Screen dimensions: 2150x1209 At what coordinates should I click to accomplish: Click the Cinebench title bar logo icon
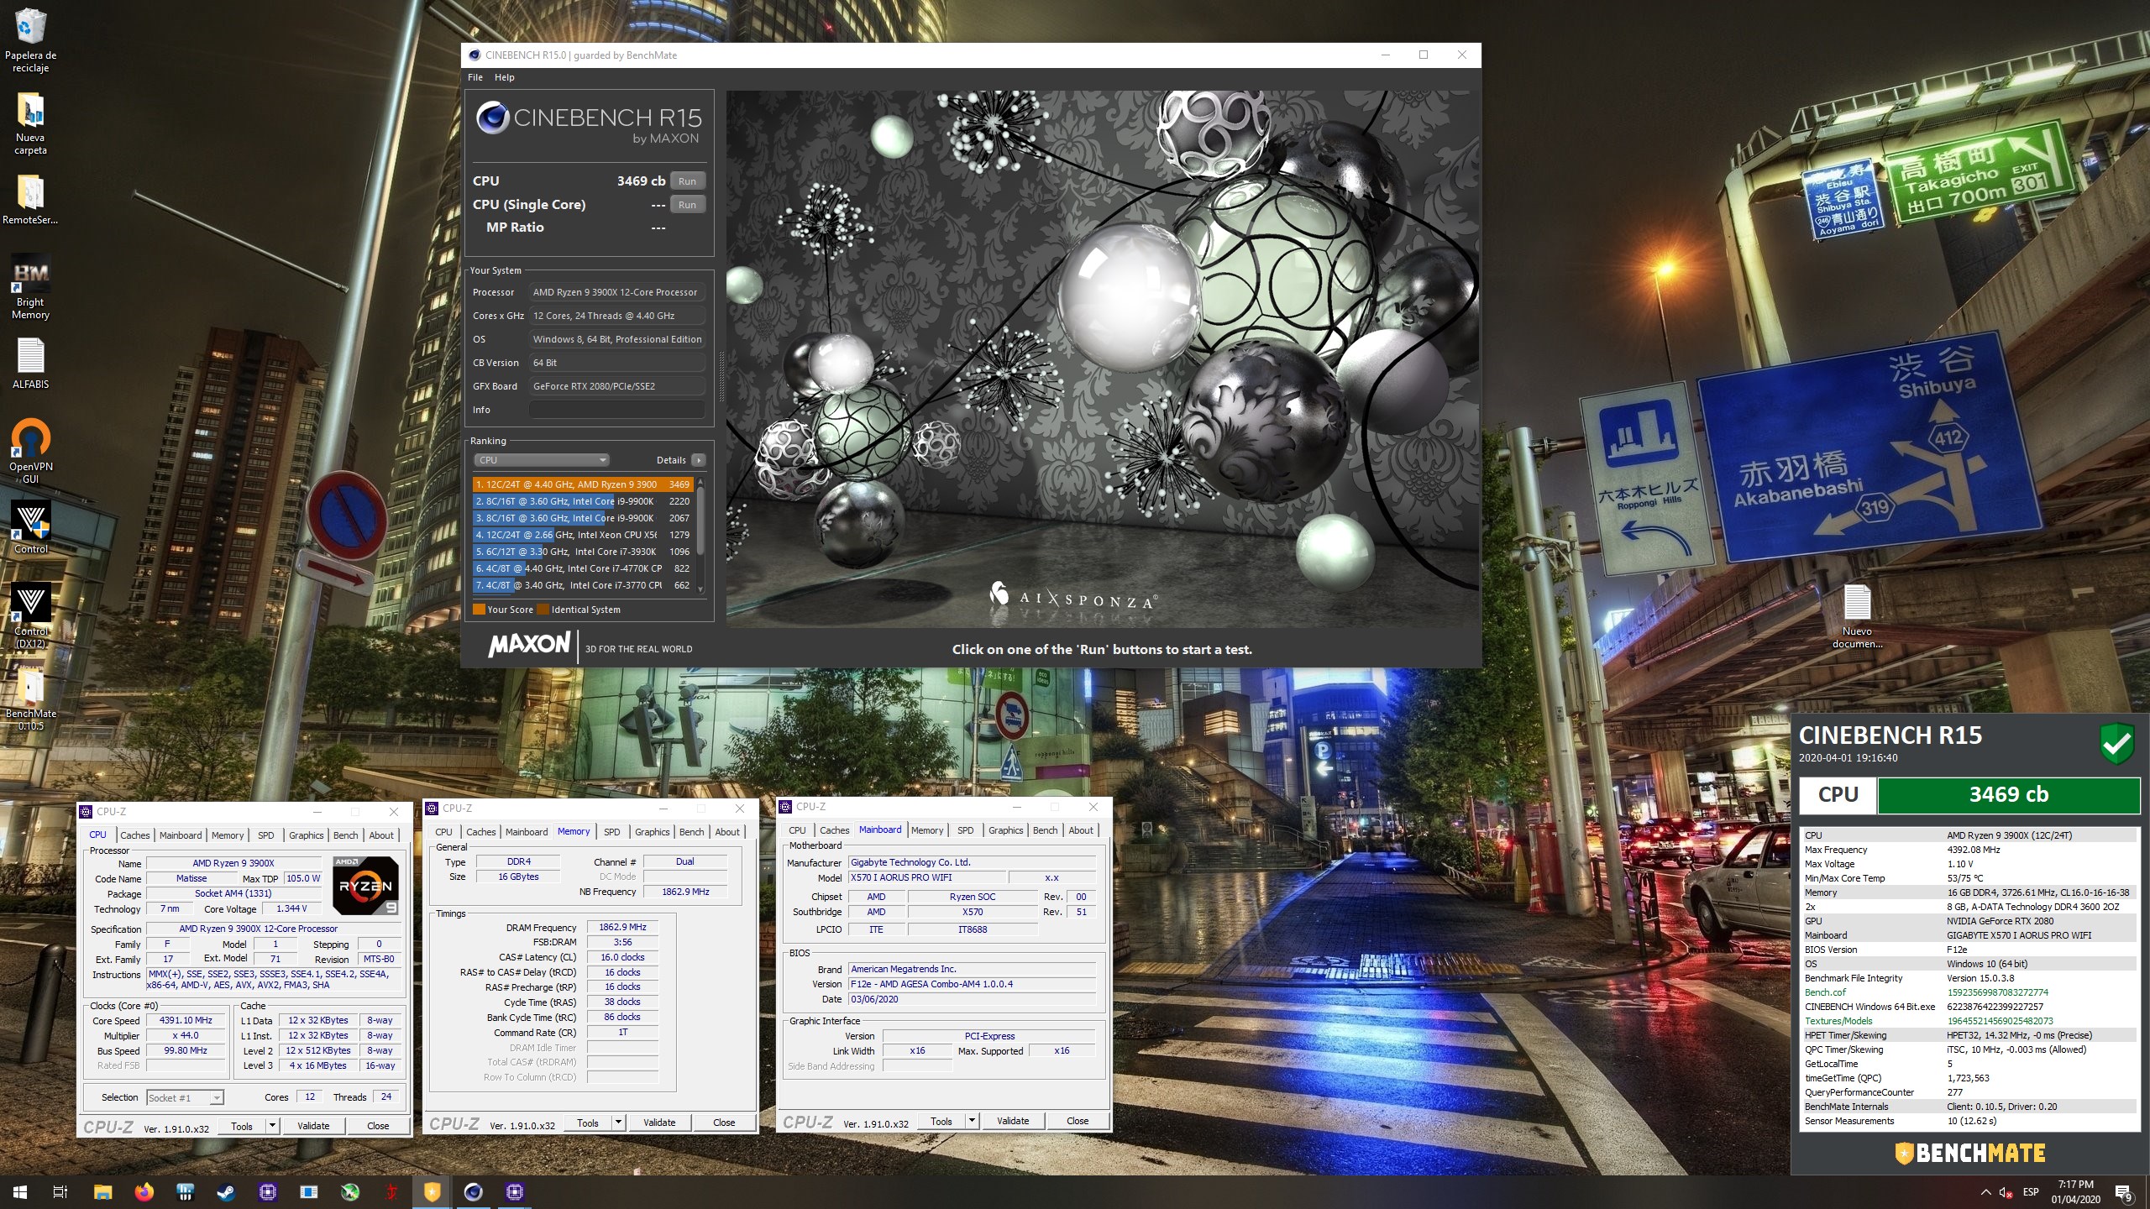(x=475, y=55)
